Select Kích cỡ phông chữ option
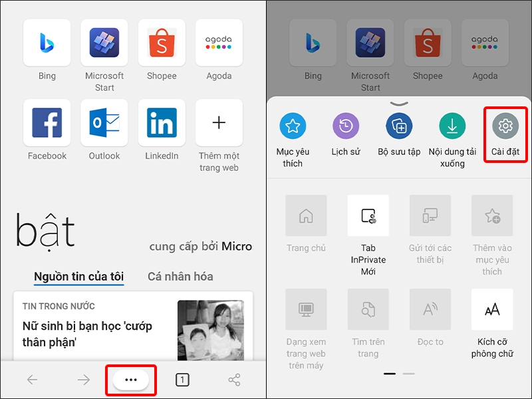The height and width of the screenshot is (399, 532). click(492, 310)
